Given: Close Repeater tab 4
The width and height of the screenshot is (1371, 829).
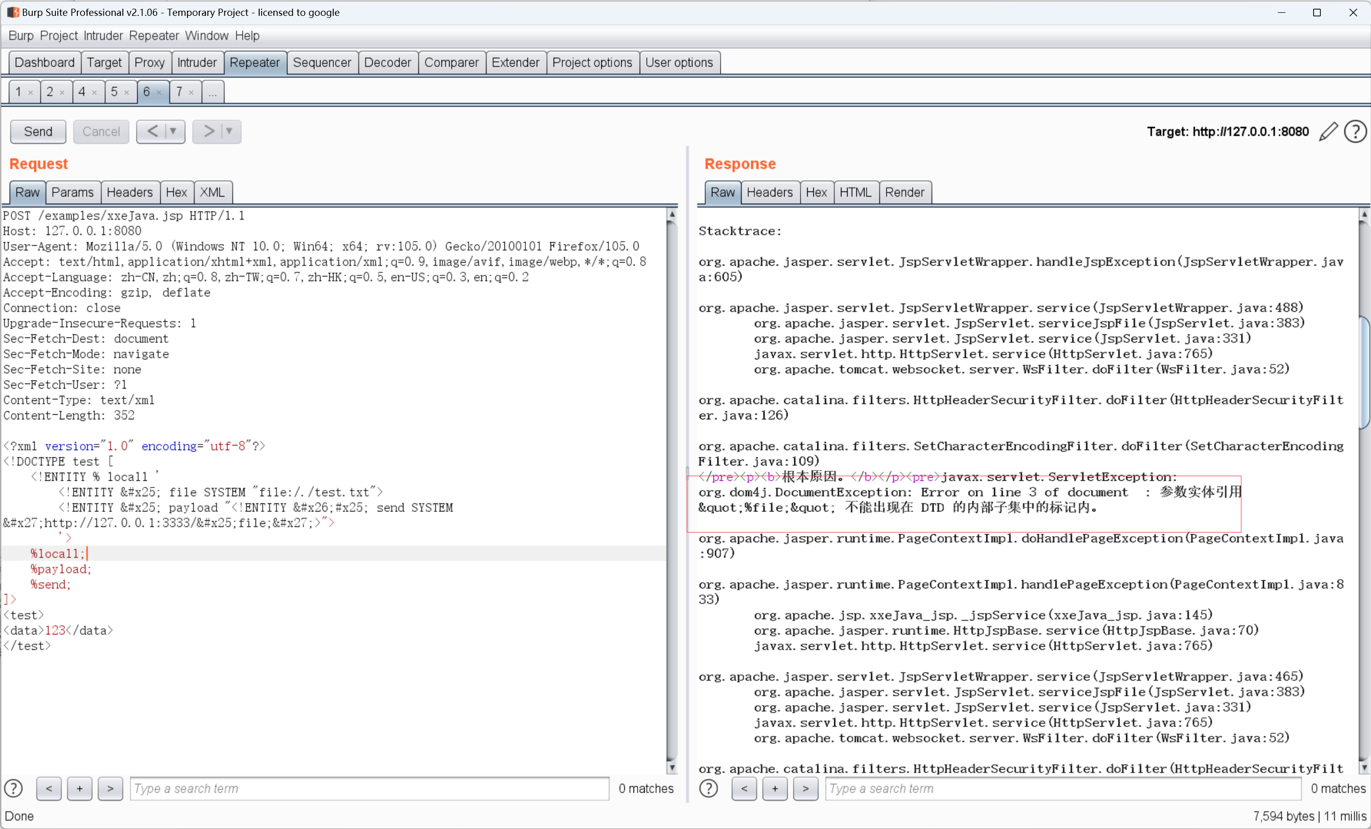Looking at the screenshot, I should 95,92.
